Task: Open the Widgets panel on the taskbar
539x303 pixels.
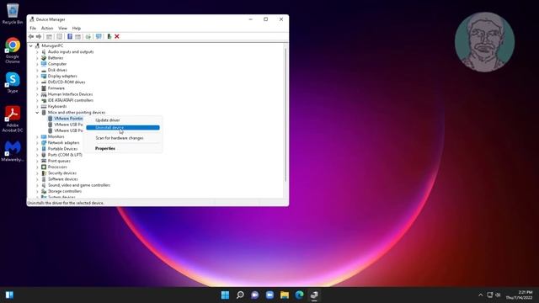Action: (9, 295)
